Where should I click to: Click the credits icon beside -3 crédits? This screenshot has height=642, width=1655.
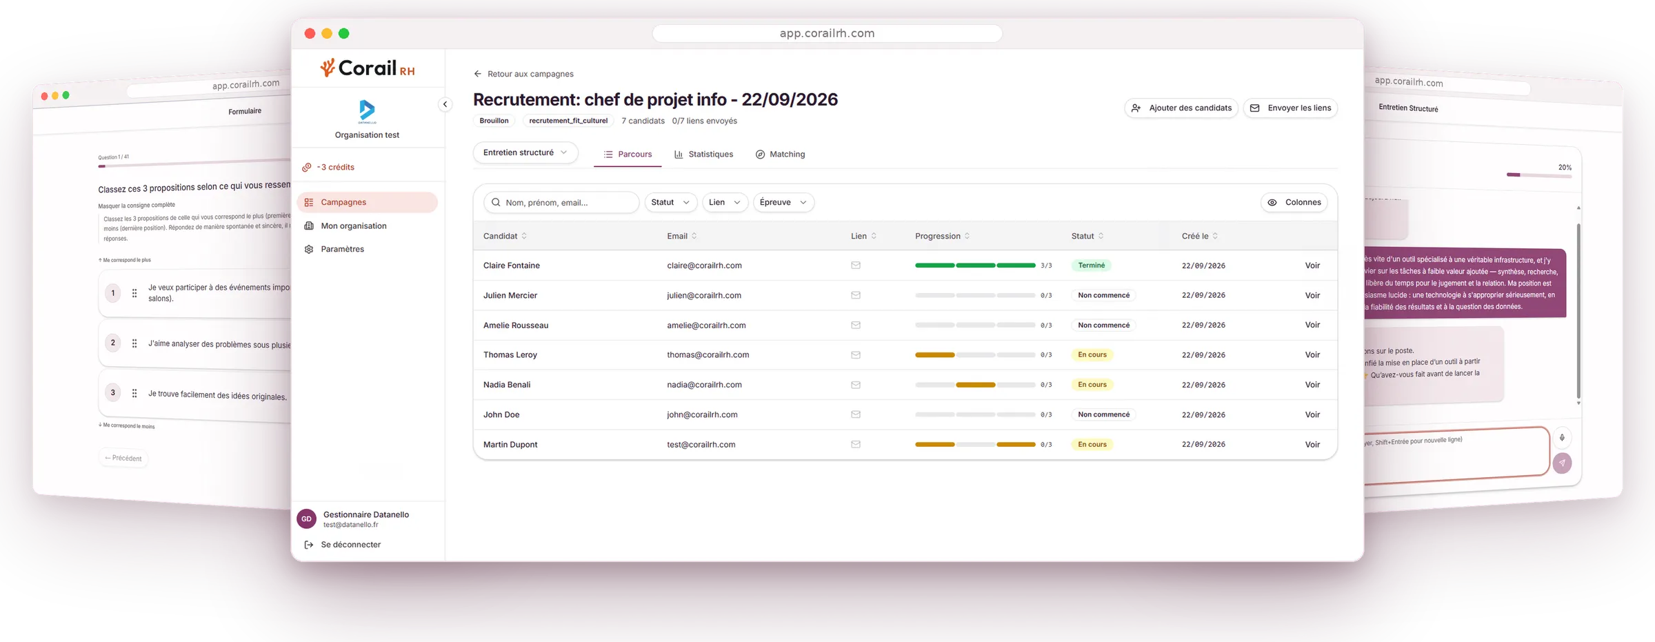point(307,167)
